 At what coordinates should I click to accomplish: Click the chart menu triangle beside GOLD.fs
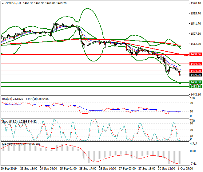tap(2, 3)
